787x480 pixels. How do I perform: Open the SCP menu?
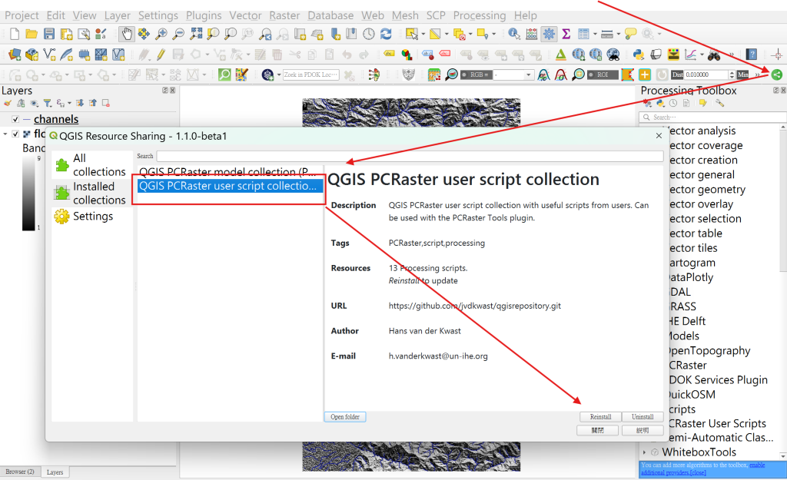click(436, 15)
